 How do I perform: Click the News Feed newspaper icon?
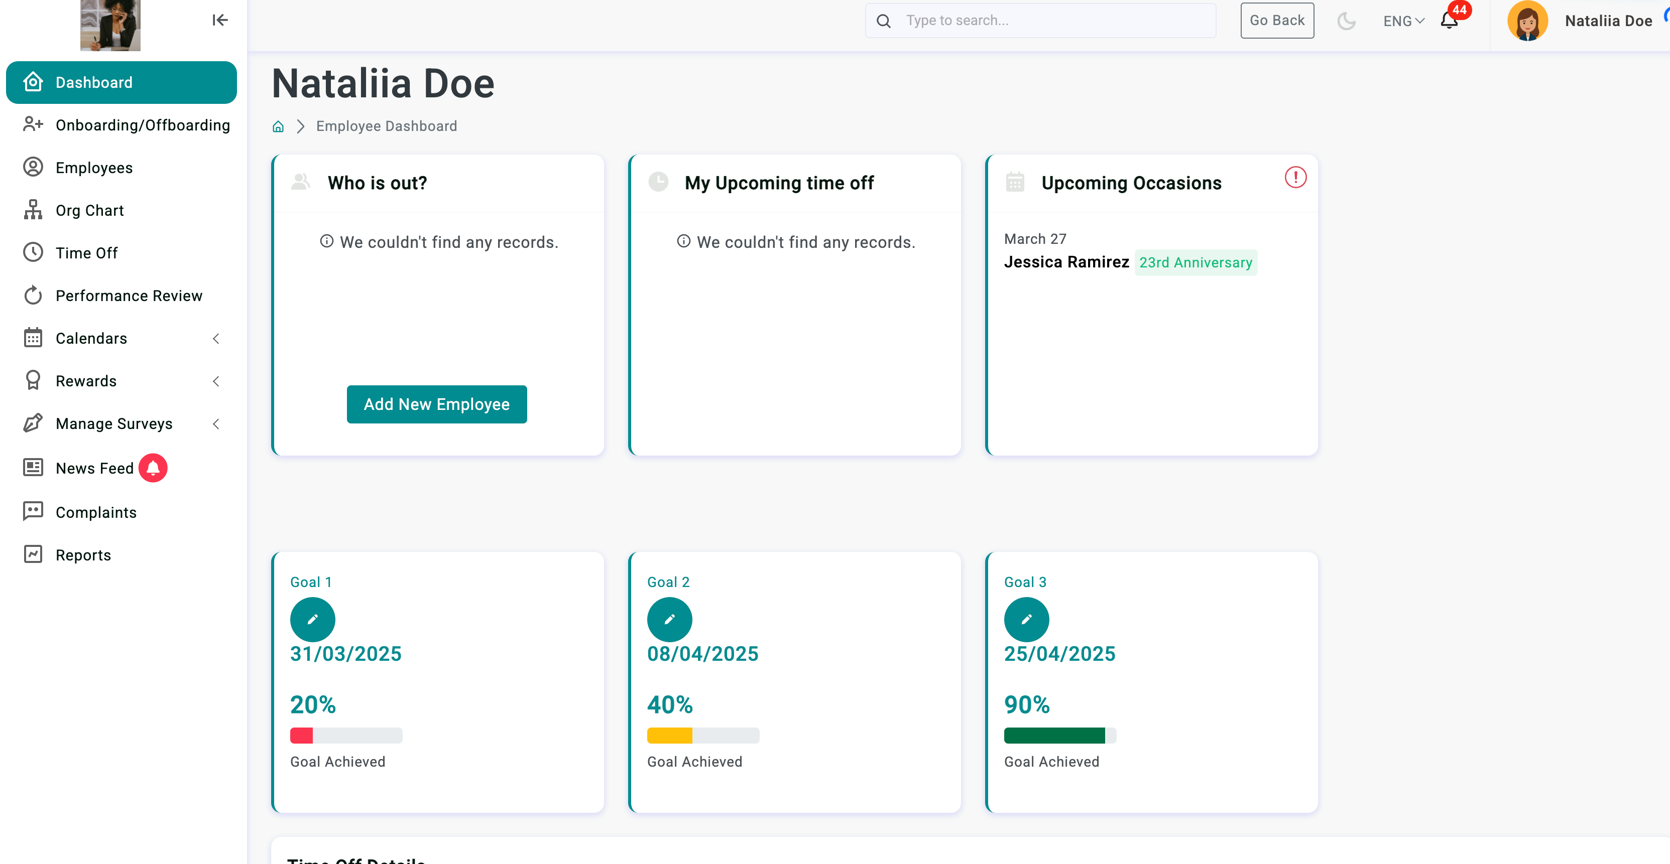[33, 468]
